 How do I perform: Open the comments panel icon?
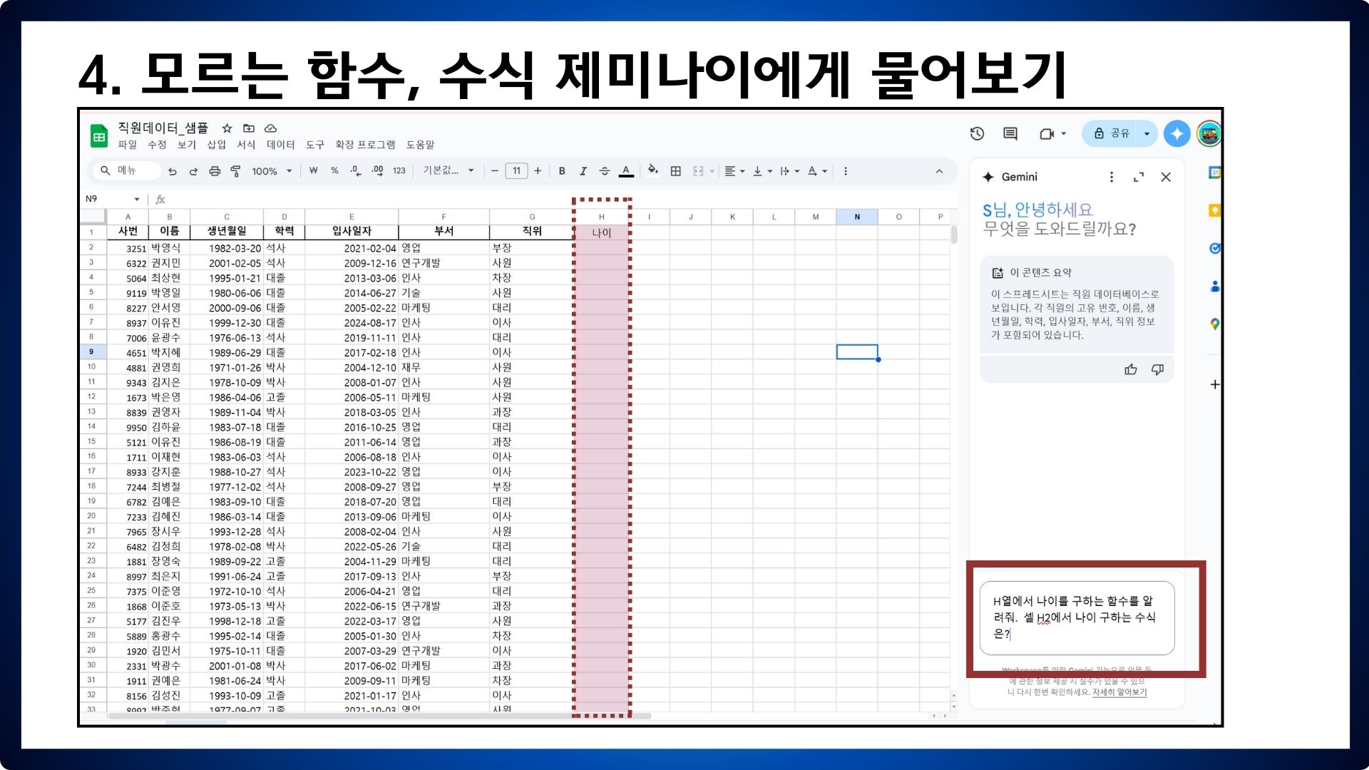pyautogui.click(x=1010, y=133)
